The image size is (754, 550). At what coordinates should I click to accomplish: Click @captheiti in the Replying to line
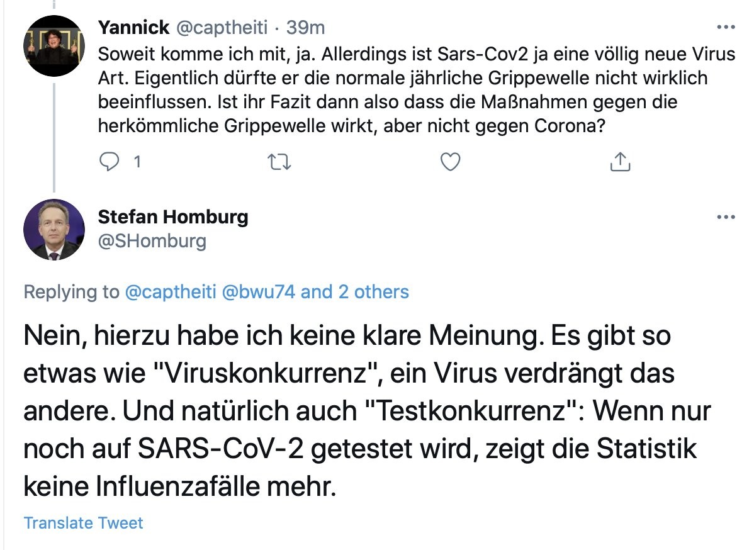170,292
